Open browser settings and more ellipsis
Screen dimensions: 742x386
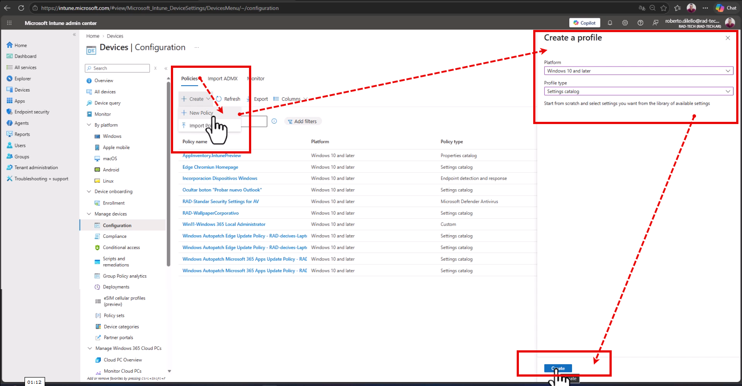point(705,8)
